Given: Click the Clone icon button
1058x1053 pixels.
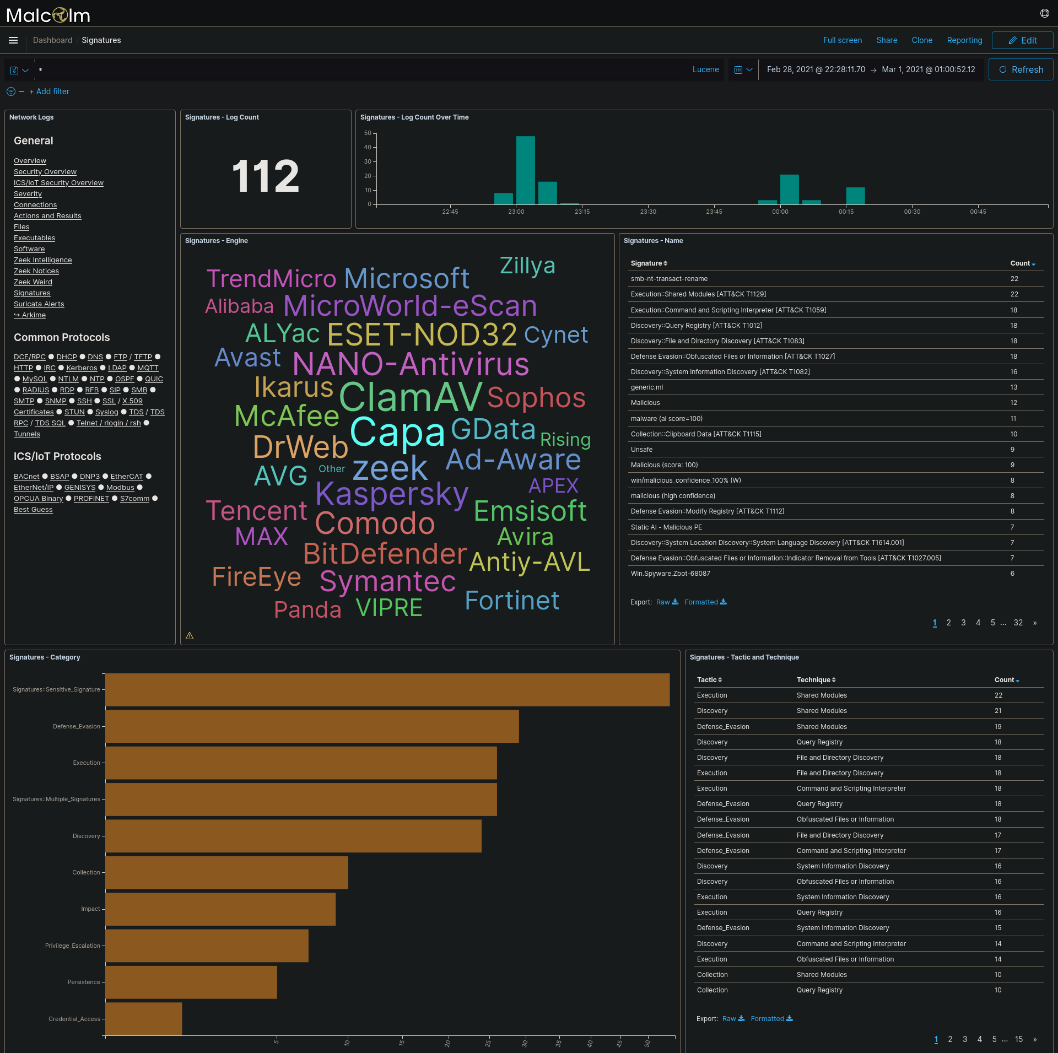Looking at the screenshot, I should click(x=923, y=41).
